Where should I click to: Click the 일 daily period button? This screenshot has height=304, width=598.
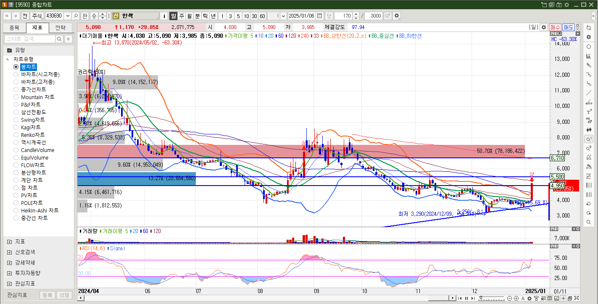point(173,16)
